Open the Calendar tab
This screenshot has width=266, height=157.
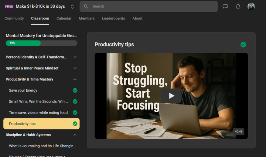coord(64,18)
